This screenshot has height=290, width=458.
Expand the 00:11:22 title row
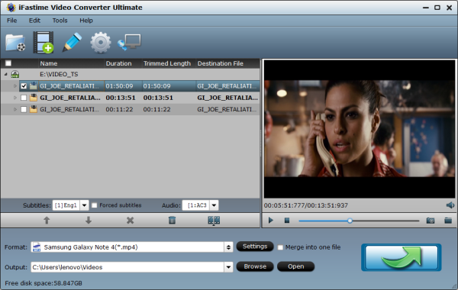tap(15, 109)
